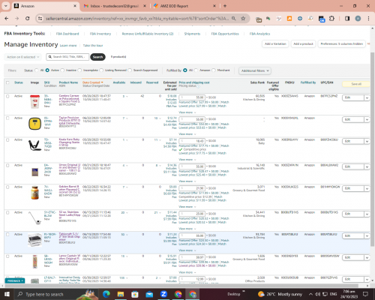Click the volume icon in the system tray
This screenshot has height=300, width=375.
click(x=318, y=294)
